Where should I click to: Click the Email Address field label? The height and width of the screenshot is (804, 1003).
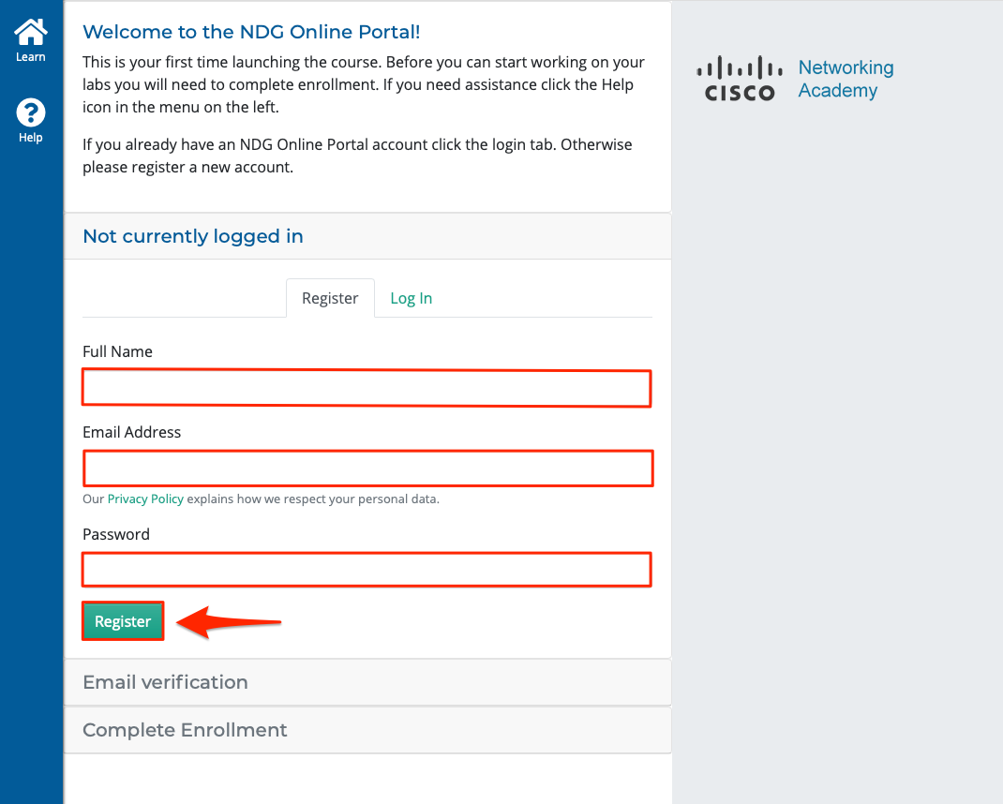132,432
